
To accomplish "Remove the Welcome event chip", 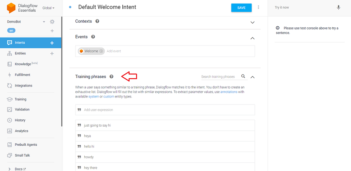I will (x=101, y=51).
